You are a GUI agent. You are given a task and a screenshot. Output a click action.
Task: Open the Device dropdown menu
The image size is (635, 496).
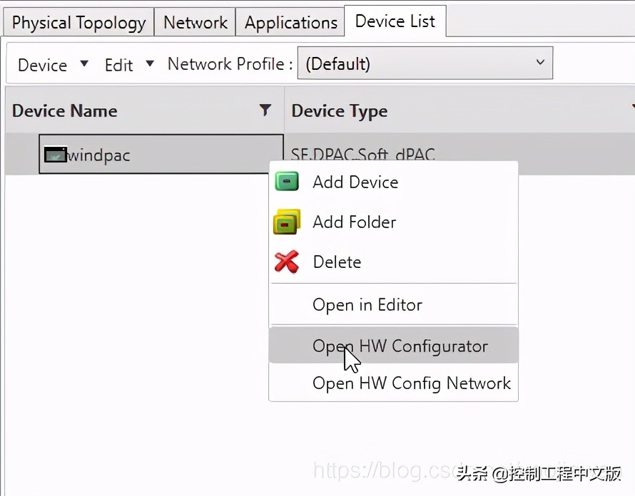(x=53, y=65)
